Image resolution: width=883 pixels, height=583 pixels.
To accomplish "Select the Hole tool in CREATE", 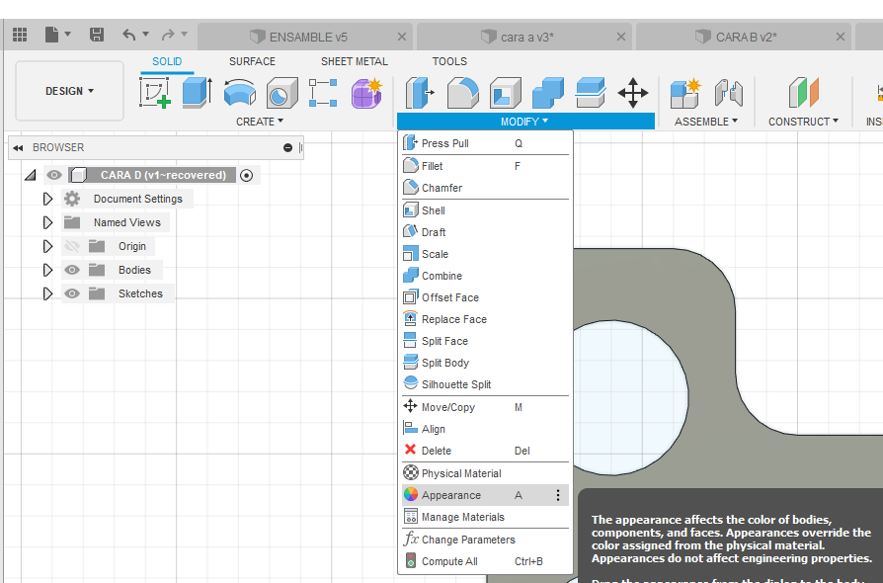I will coord(281,93).
